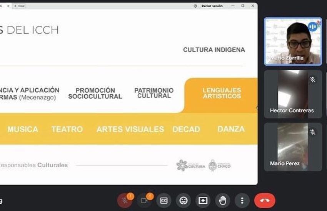The height and width of the screenshot is (211, 327).
Task: Turn on the camera in the call toolbar
Action: [144, 201]
